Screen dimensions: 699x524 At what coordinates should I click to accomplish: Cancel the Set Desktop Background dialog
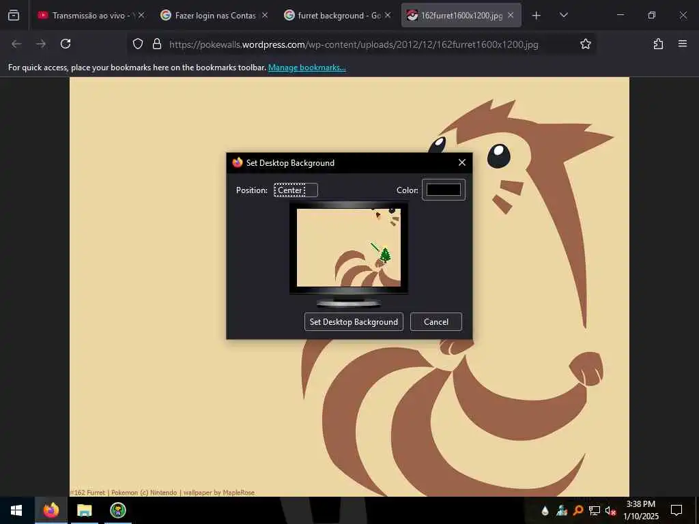pyautogui.click(x=436, y=322)
